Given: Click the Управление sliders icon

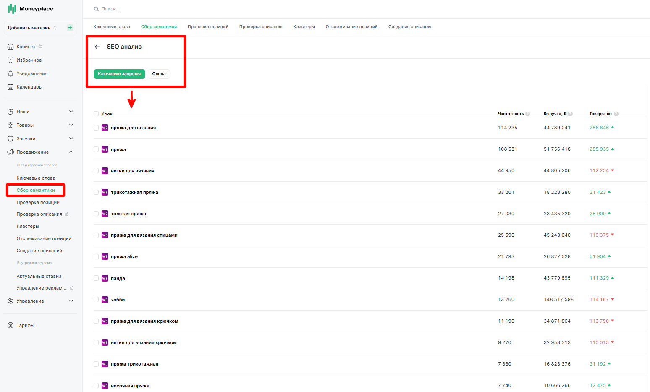Looking at the screenshot, I should pyautogui.click(x=10, y=301).
